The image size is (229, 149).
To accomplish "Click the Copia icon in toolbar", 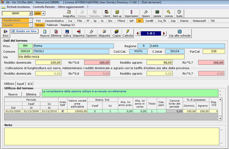I will coord(116,34).
